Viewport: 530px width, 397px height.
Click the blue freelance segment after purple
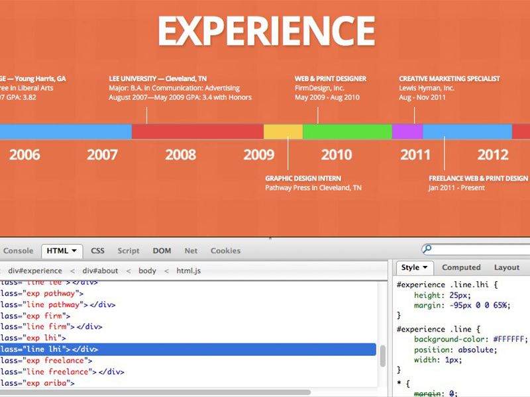tap(468, 132)
